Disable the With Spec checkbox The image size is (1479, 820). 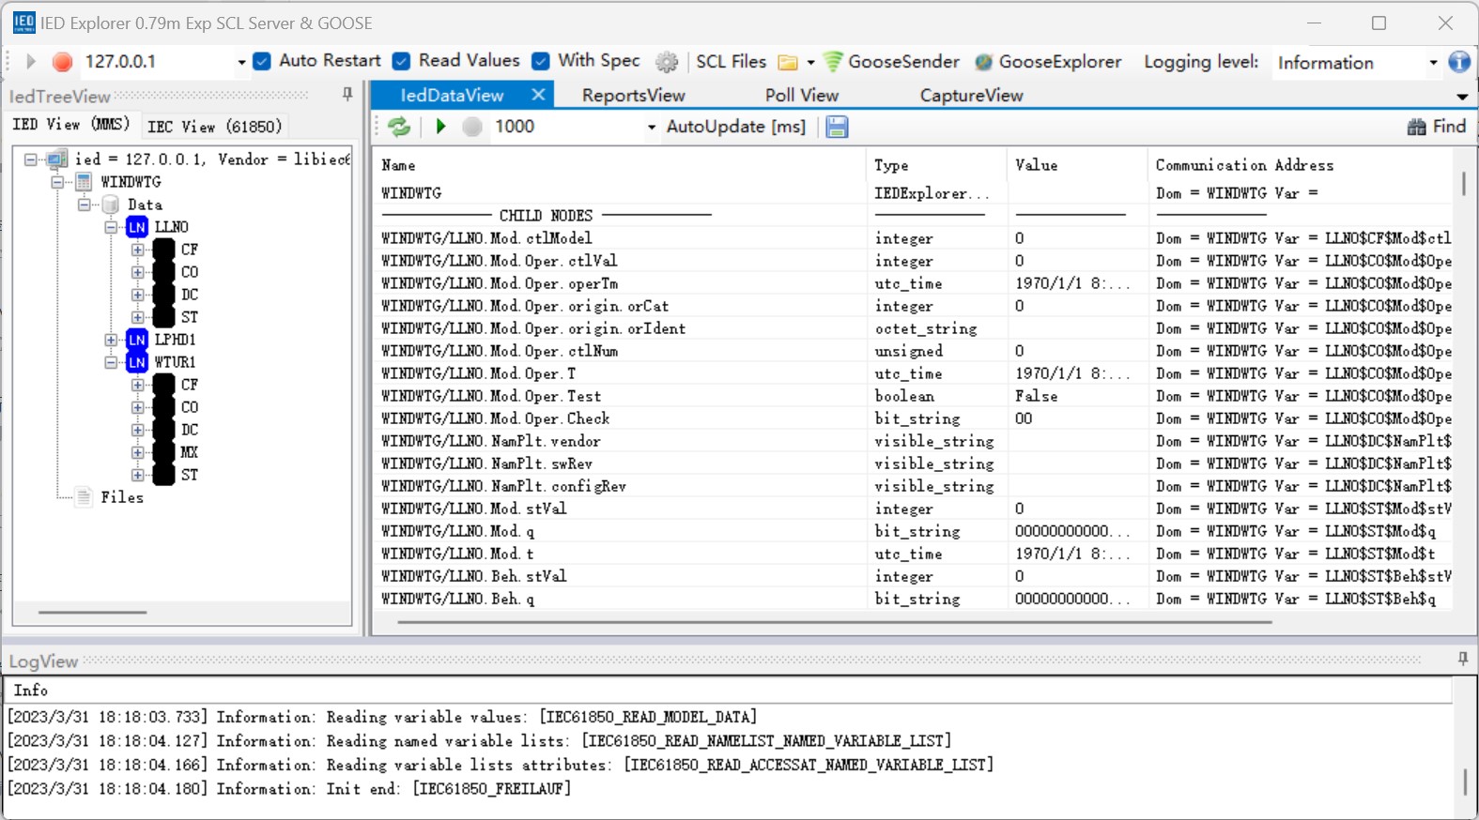[x=541, y=61]
